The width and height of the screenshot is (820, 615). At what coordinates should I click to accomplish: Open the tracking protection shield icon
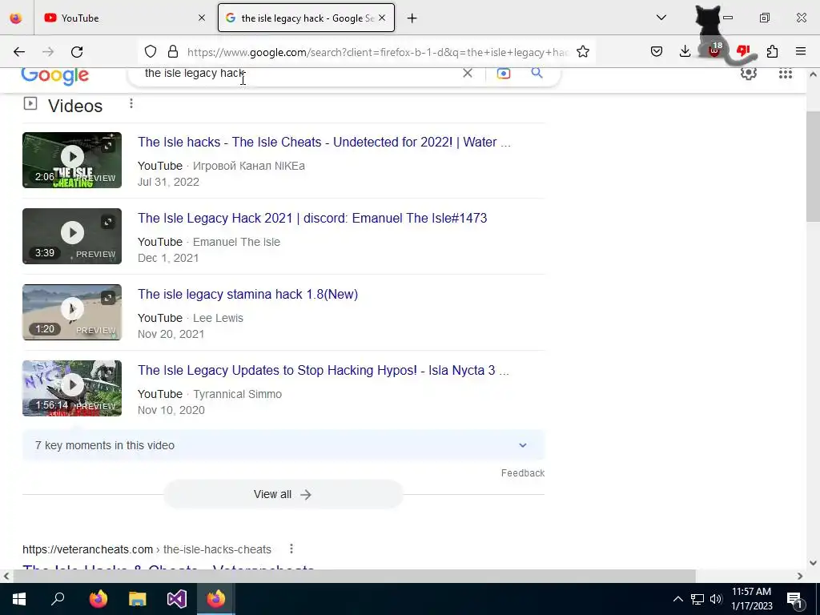point(151,52)
